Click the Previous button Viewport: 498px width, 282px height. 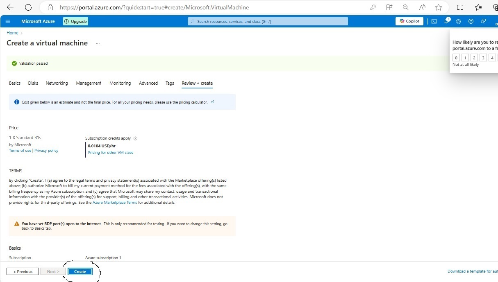click(23, 271)
